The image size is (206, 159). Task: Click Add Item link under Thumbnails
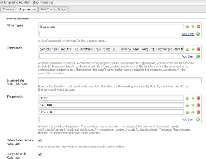point(188,119)
